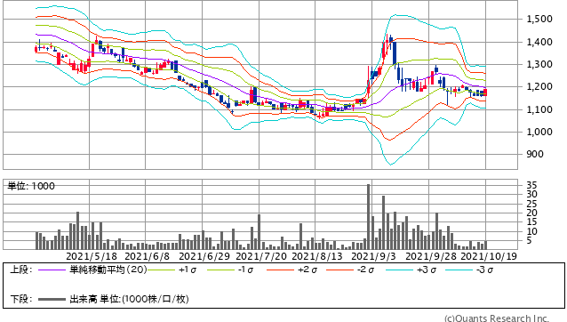Select the 2021/9/3 date axis label
567x322 pixels.
(x=374, y=256)
